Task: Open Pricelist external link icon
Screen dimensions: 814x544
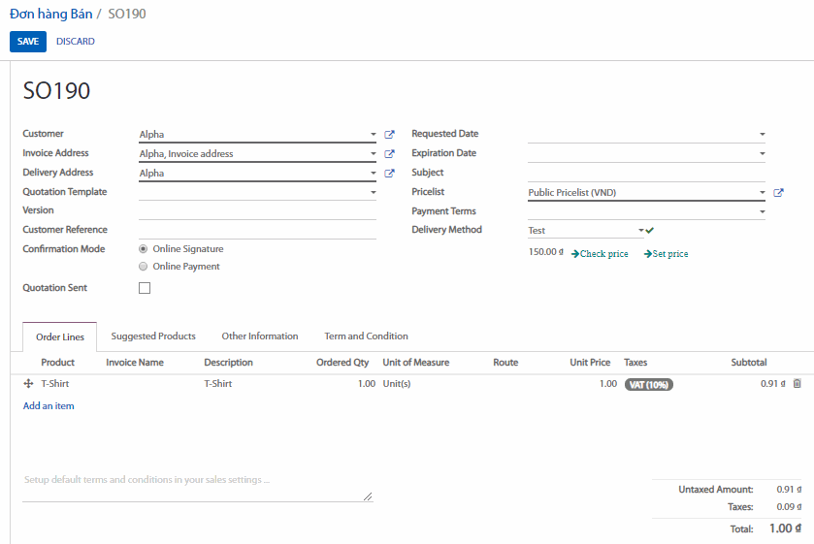Action: 778,193
